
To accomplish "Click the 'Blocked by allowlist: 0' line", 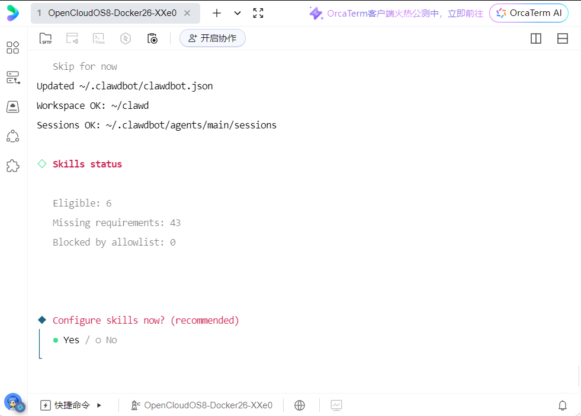I will [114, 243].
